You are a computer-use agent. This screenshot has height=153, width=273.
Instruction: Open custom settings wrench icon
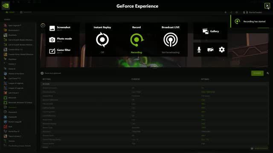[x=267, y=73]
